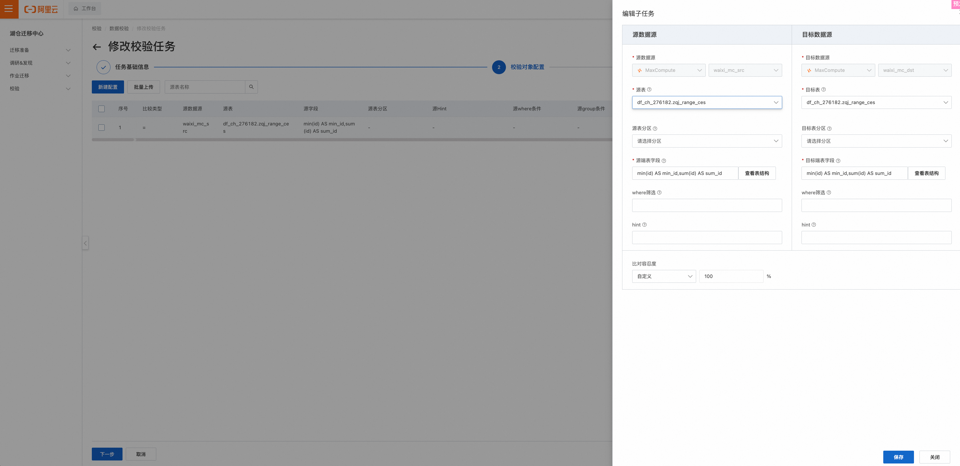Click the search magnifier icon
Viewport: 960px width, 466px height.
coord(252,87)
